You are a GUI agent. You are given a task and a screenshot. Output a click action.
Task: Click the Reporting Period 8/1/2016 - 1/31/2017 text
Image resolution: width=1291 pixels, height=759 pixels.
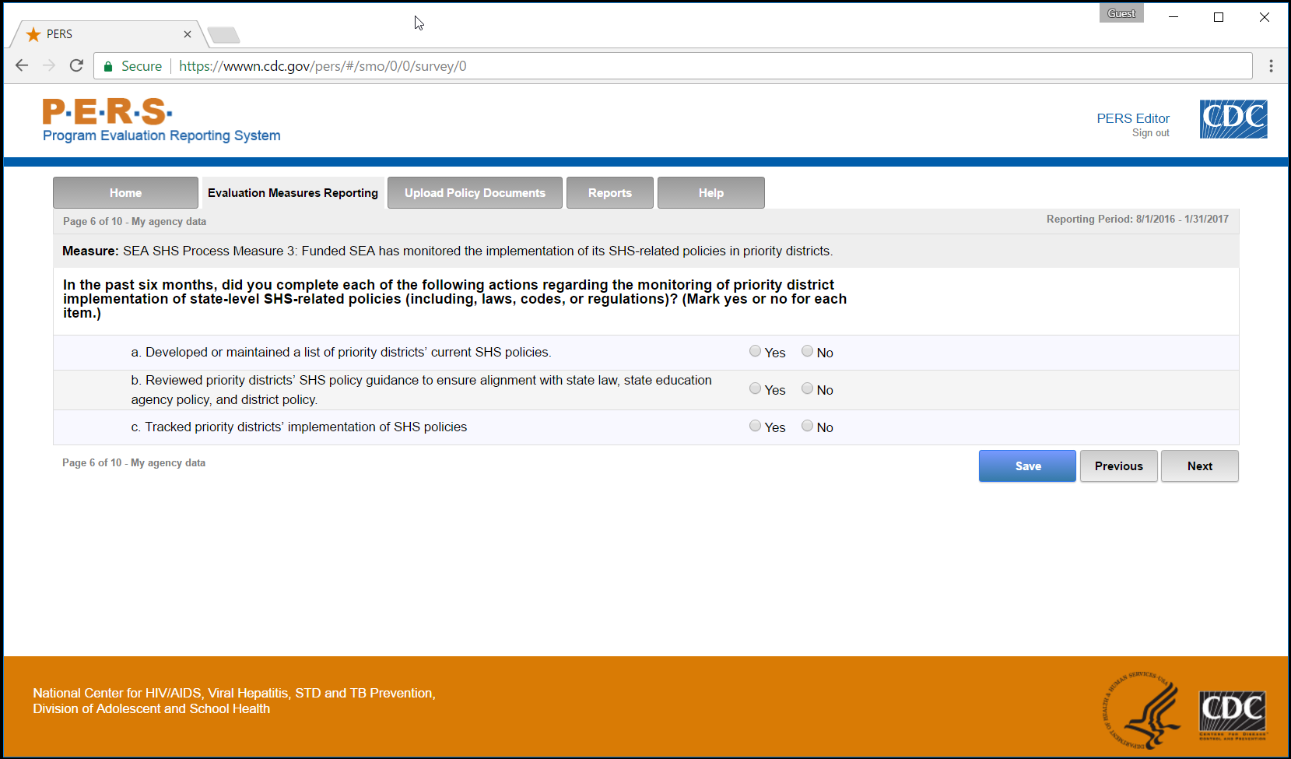click(x=1138, y=219)
